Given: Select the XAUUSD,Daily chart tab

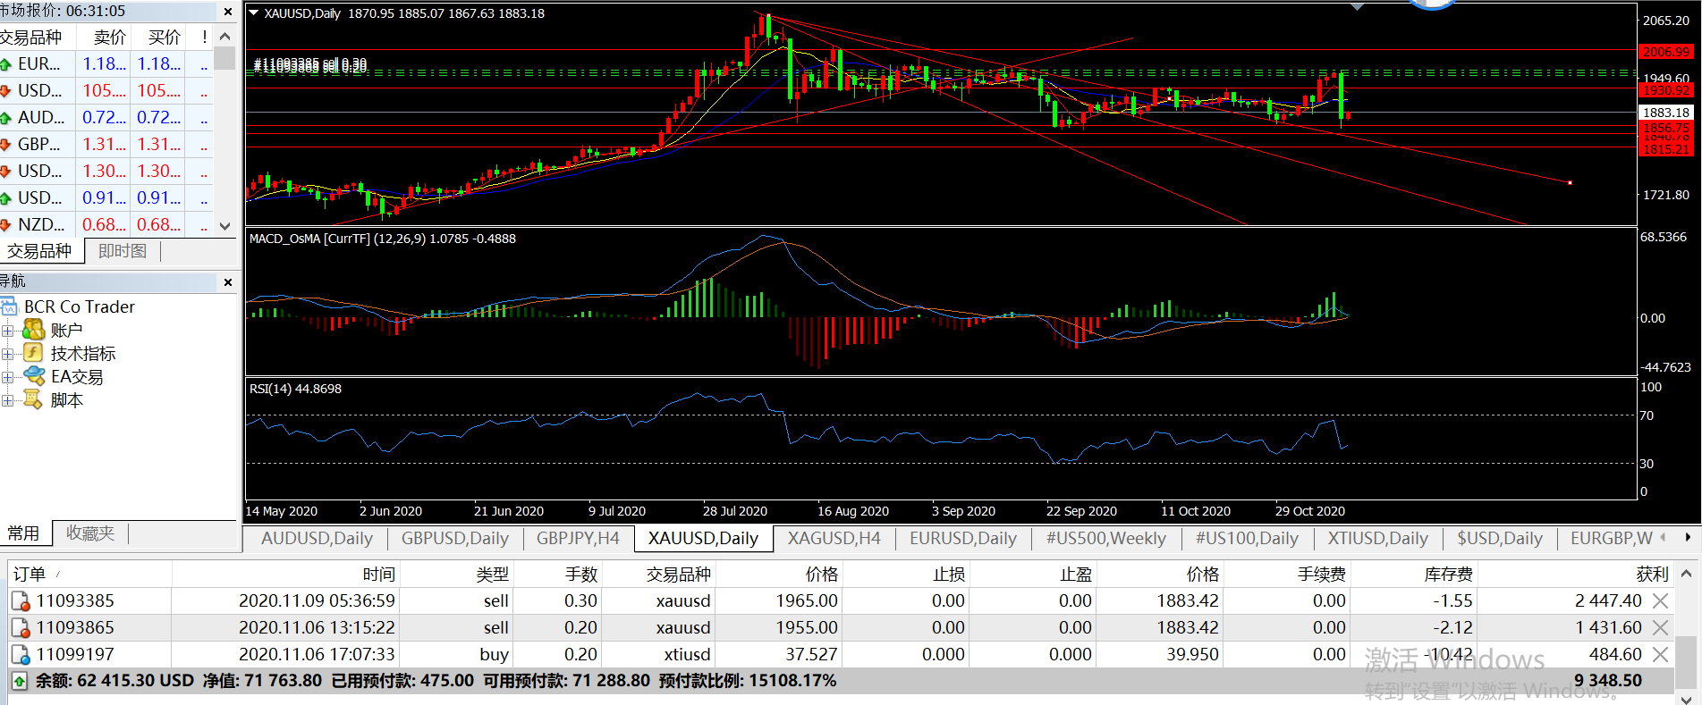Looking at the screenshot, I should point(703,539).
